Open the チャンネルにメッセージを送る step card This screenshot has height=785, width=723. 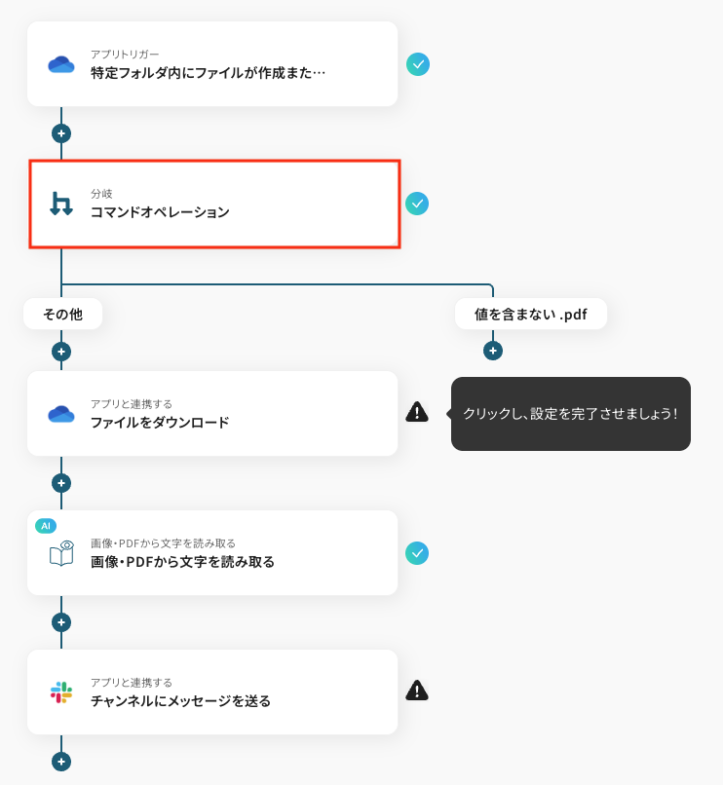tap(212, 692)
